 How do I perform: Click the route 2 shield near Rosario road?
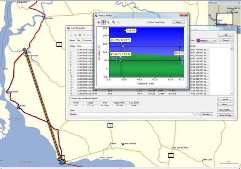[x=110, y=125]
